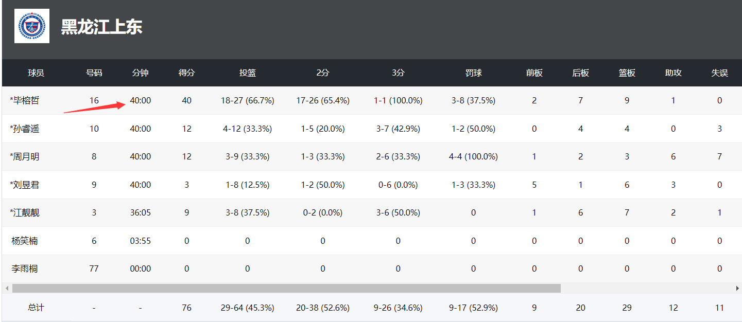The height and width of the screenshot is (322, 742).
Task: Click the 总计 totals row label
Action: [36, 308]
